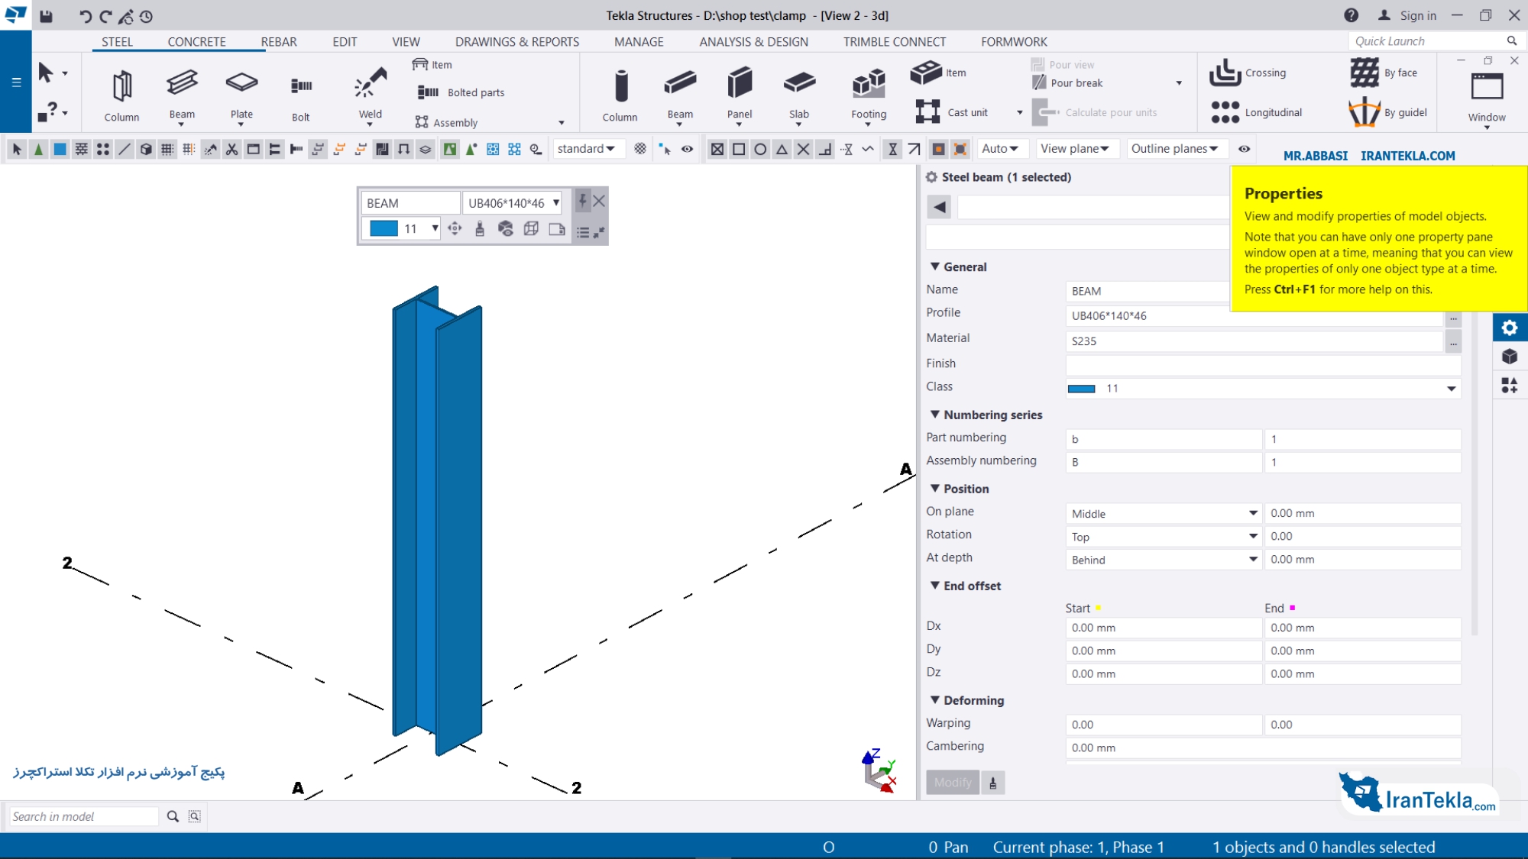
Task: Click blue class color swatch in contextual toolbar
Action: coord(384,228)
